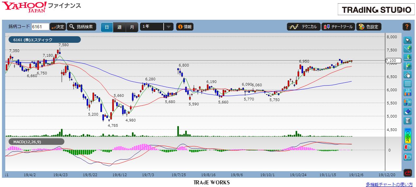Click the trash can delete icon
Screen dimensions: 416x187
pyautogui.click(x=407, y=120)
